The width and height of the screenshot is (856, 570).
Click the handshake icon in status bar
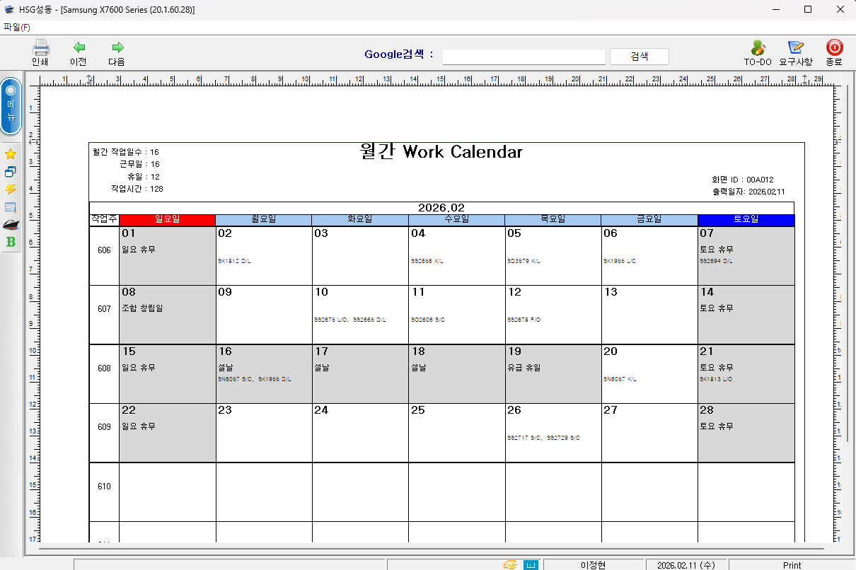[x=510, y=564]
